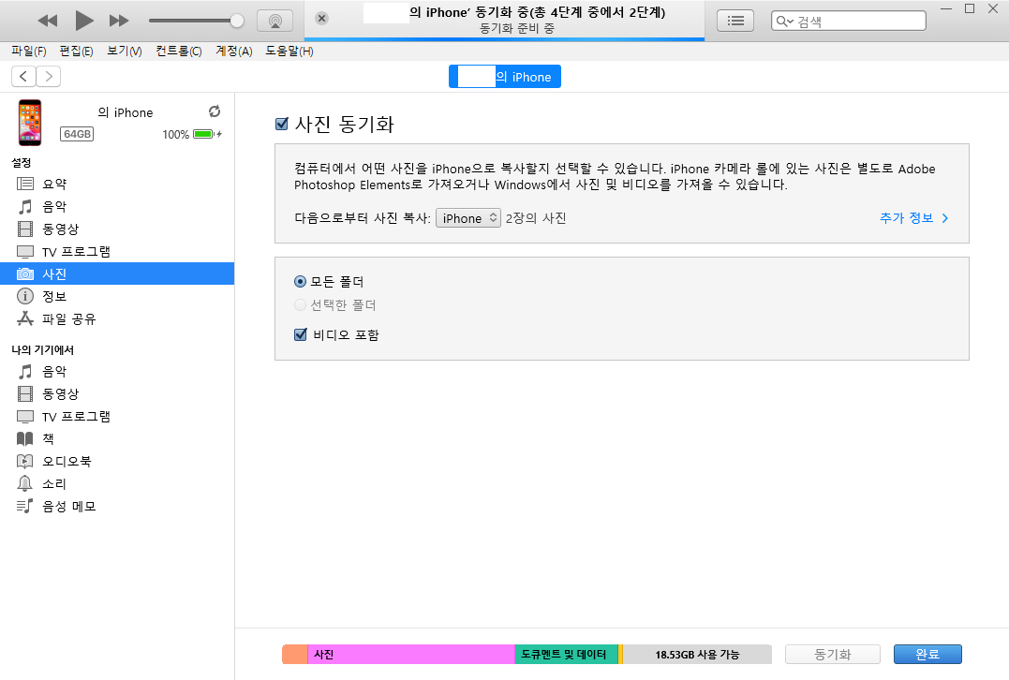Image resolution: width=1009 pixels, height=680 pixels.
Task: Open the list view menu button
Action: click(x=735, y=21)
